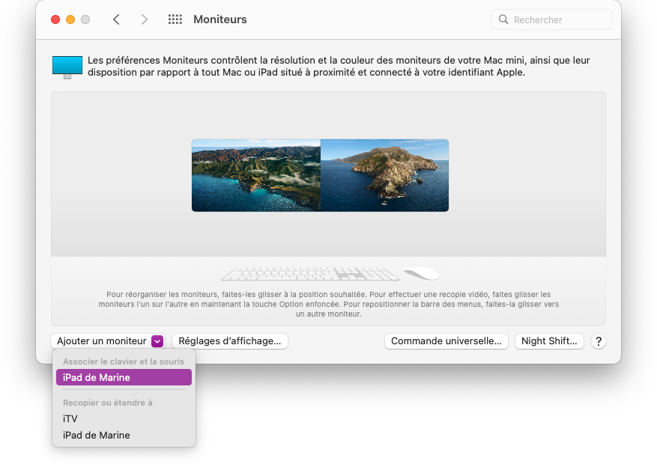Click the mouse illustration
The height and width of the screenshot is (464, 657).
421,274
